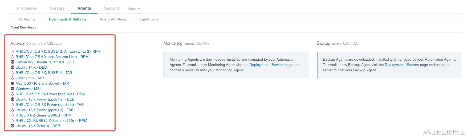Screen dimensions: 467x137
Task: Open the Servers tab
Action: tap(57, 8)
